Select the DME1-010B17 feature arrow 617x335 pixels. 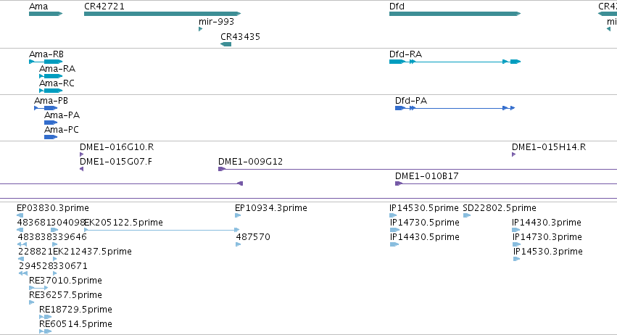click(399, 183)
